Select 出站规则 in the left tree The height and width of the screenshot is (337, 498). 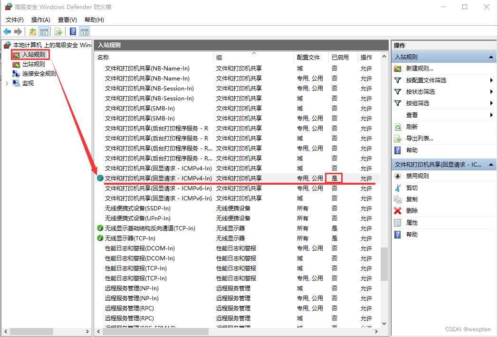point(33,64)
